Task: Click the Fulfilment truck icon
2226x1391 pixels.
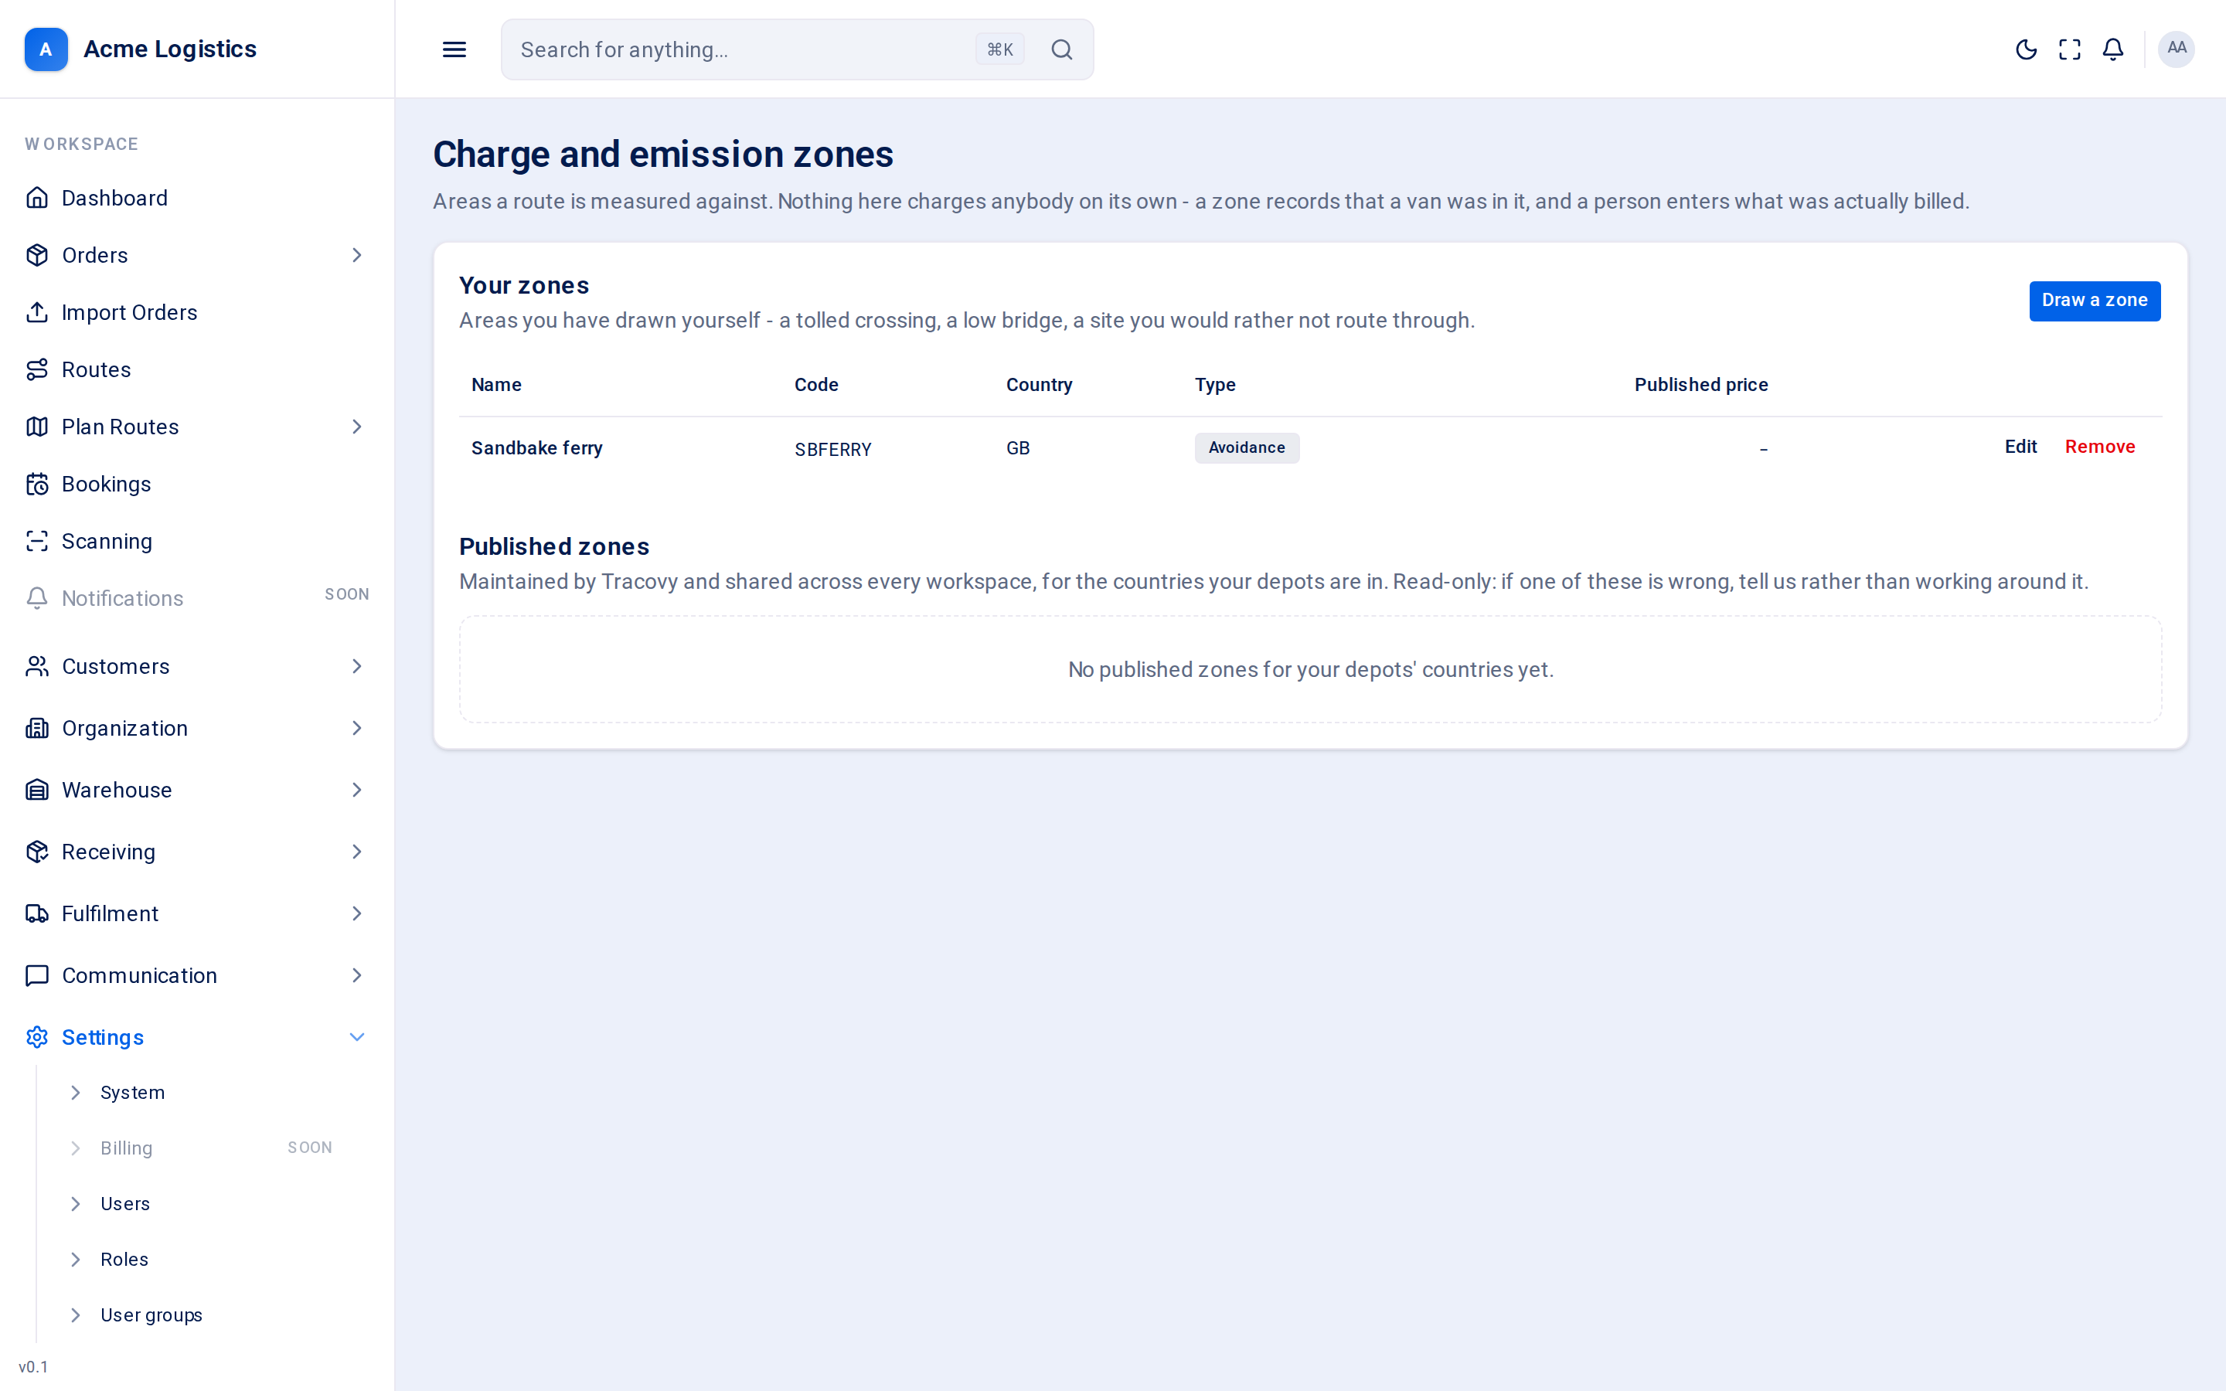Action: (37, 913)
